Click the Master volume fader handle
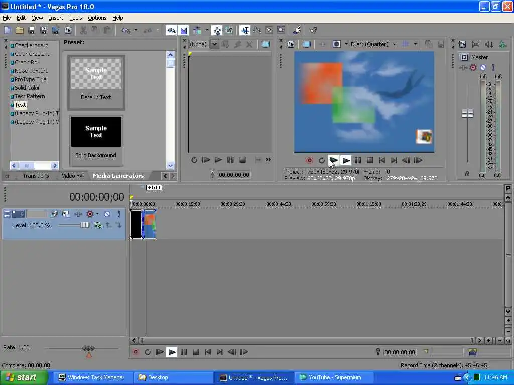 (x=467, y=114)
